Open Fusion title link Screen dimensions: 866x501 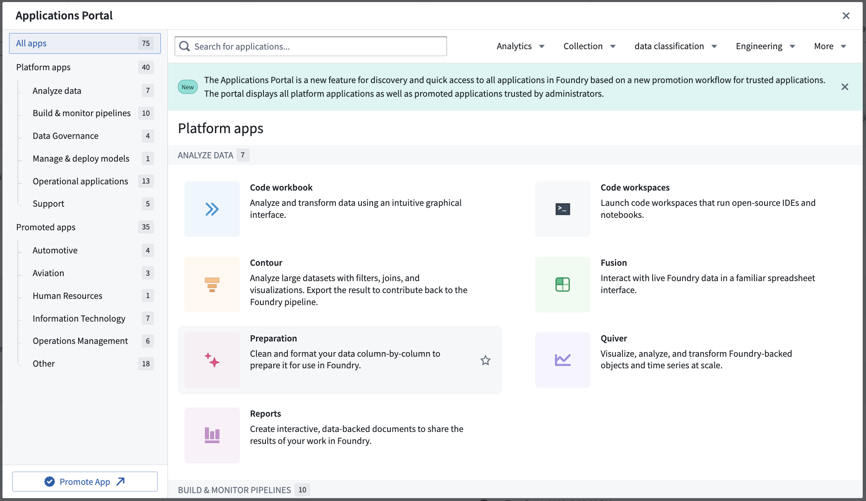(x=614, y=263)
